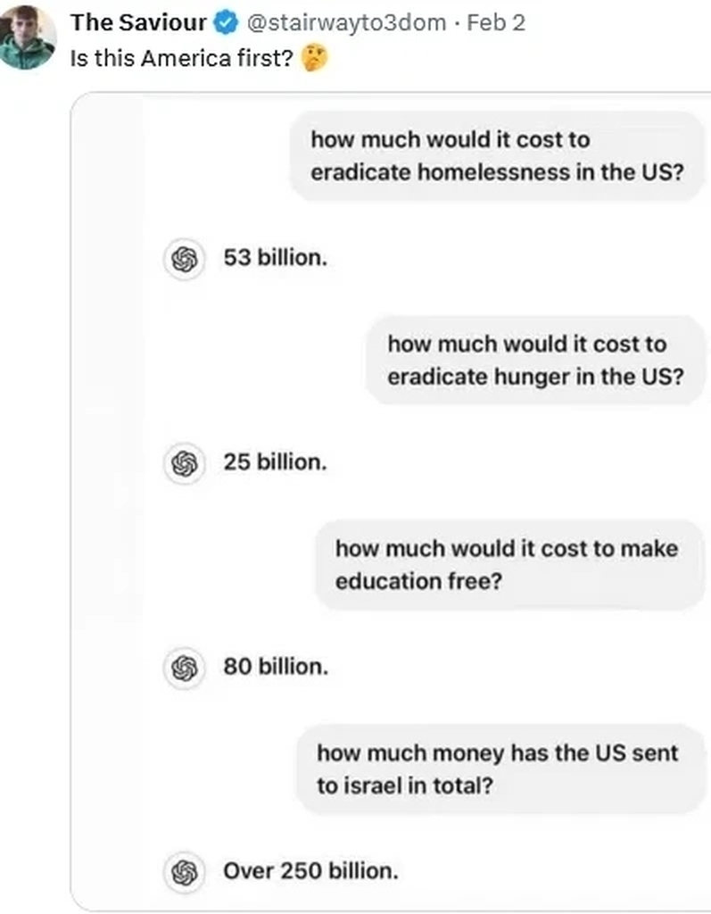Click the Feb 2 post timestamp
711x914 pixels.
click(x=496, y=22)
